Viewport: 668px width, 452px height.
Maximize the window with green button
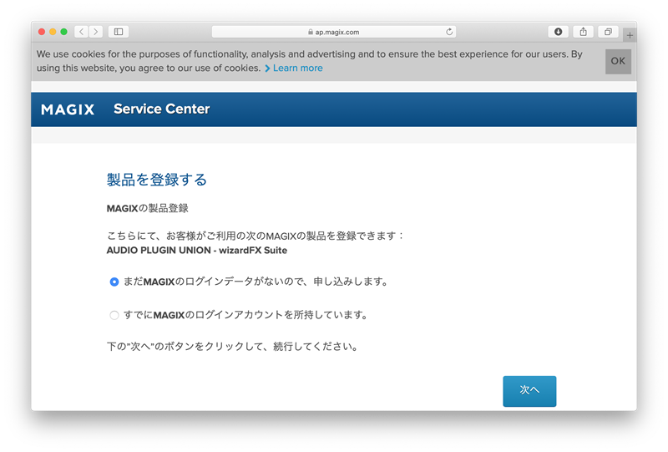click(64, 32)
